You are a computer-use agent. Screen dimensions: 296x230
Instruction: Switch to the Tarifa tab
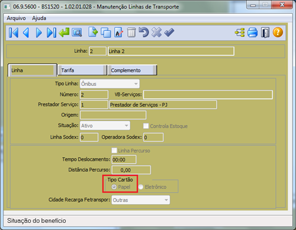point(82,70)
